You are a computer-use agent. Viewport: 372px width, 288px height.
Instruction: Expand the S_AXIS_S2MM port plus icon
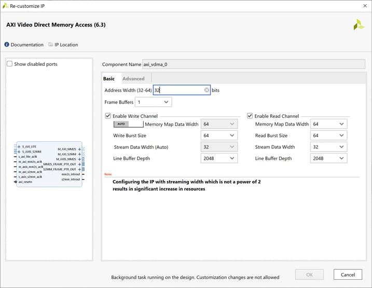(x=19, y=152)
